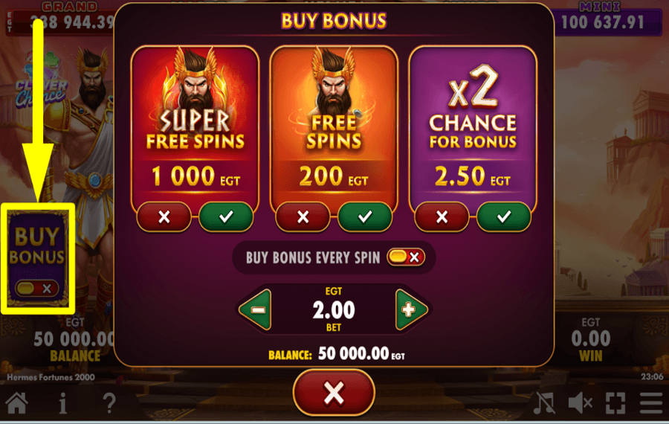
Task: Confirm Super Free Spins with green checkmark
Action: coord(226,217)
